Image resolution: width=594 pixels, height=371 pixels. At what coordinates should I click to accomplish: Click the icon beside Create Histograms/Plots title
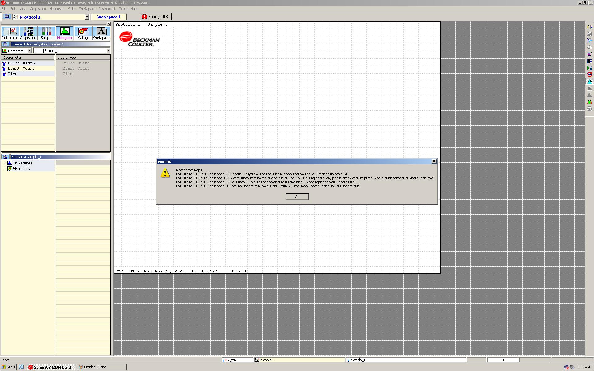click(x=5, y=44)
